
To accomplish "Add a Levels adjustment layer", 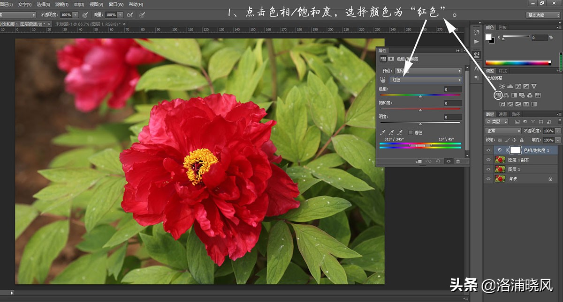I will [x=510, y=87].
